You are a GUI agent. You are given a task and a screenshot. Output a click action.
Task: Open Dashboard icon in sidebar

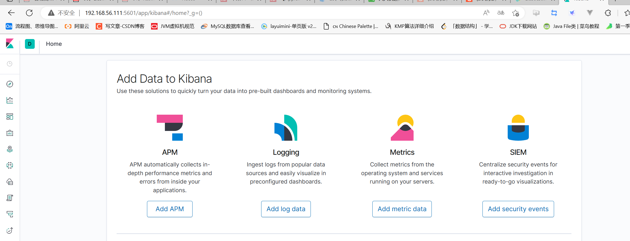pyautogui.click(x=10, y=117)
